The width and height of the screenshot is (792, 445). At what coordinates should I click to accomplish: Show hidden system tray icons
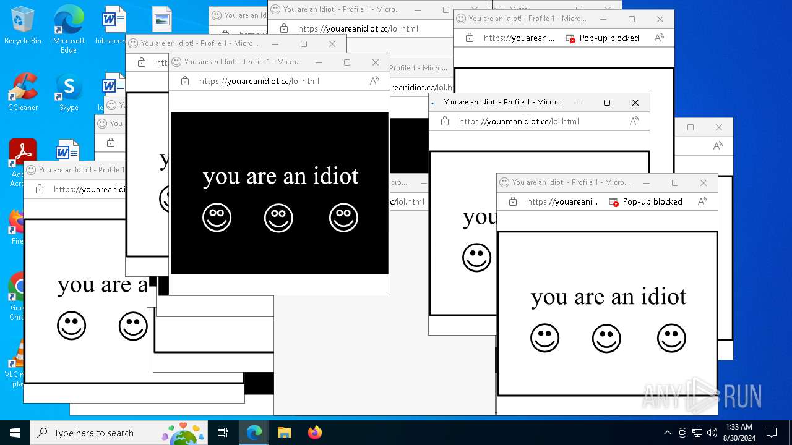pos(667,433)
